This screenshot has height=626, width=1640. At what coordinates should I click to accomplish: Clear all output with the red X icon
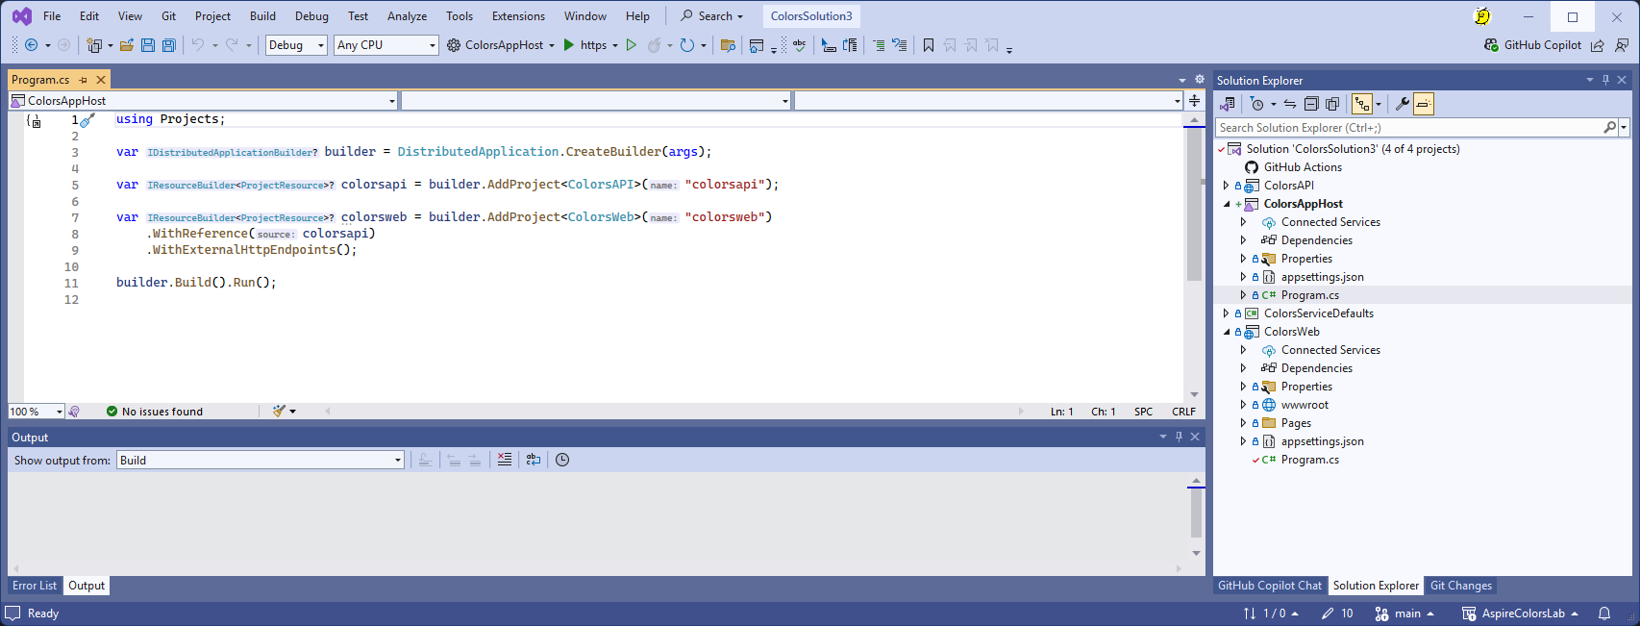coord(505,460)
